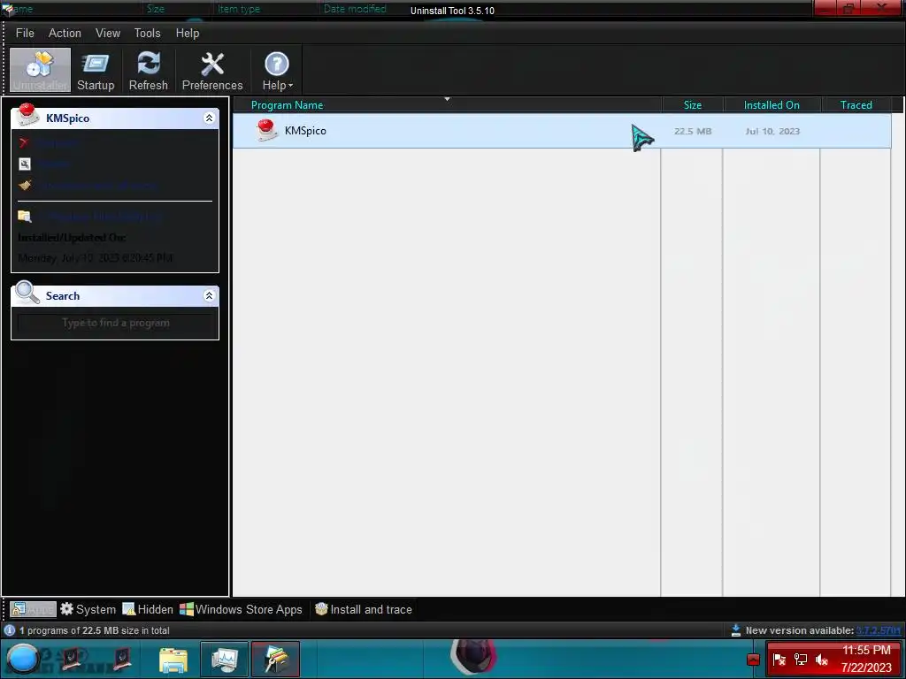The height and width of the screenshot is (679, 906).
Task: Switch to the Hidden tab
Action: (148, 609)
